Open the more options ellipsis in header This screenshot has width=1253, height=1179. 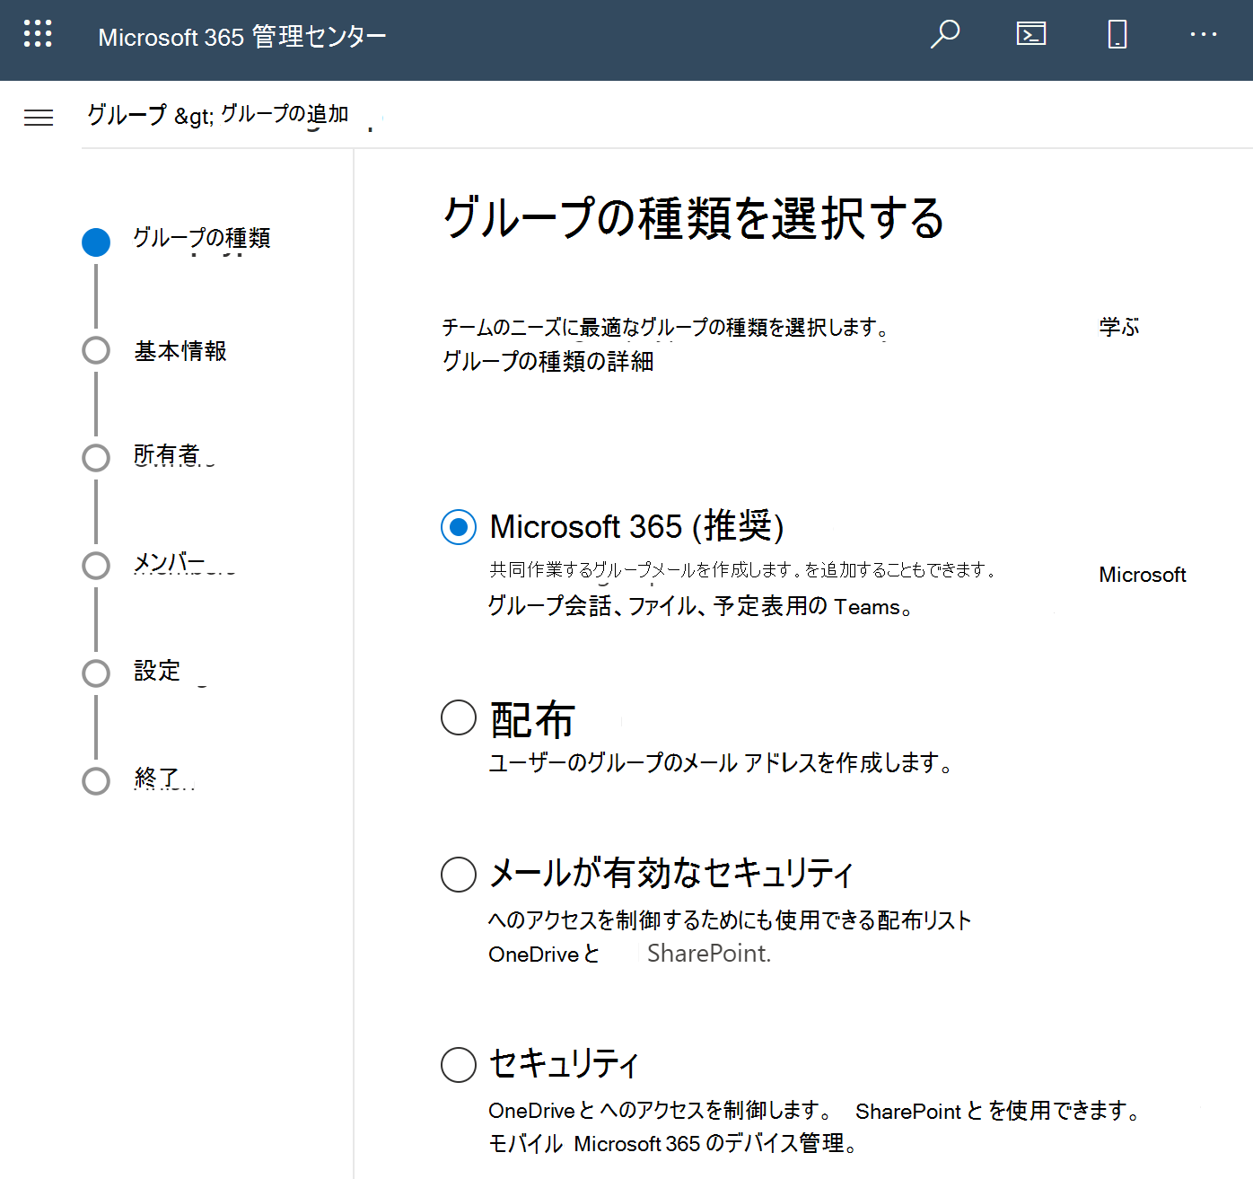(x=1204, y=34)
